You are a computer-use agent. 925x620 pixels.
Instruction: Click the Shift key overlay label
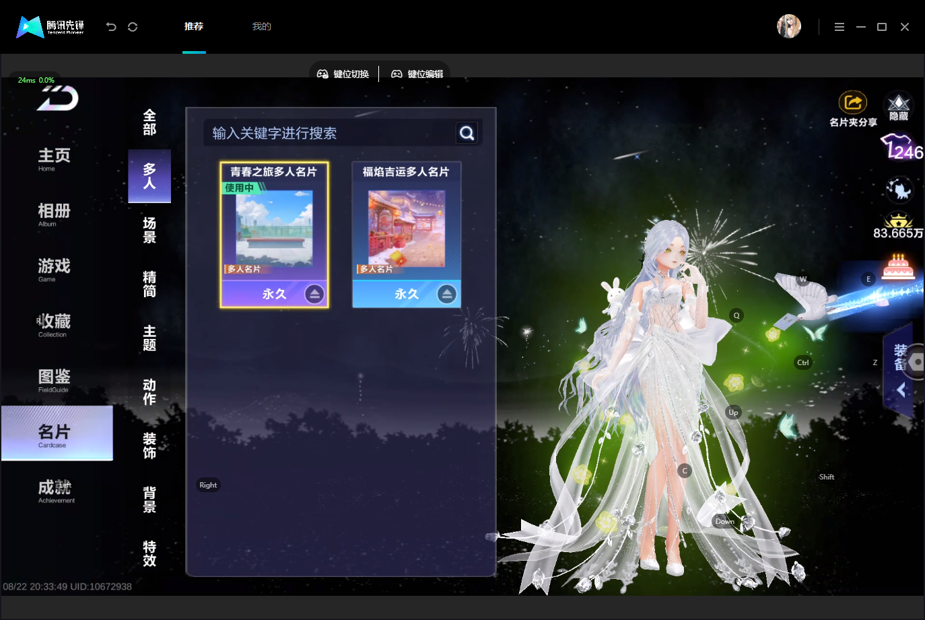coord(827,477)
